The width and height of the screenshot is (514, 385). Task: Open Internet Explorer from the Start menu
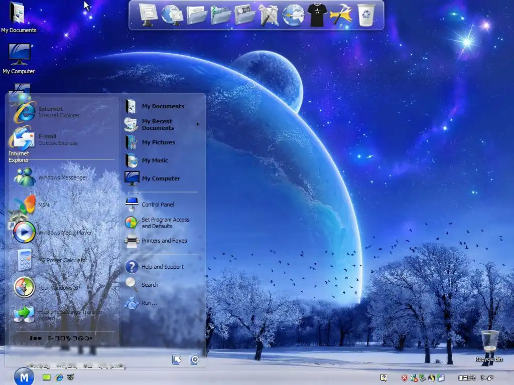pyautogui.click(x=64, y=112)
